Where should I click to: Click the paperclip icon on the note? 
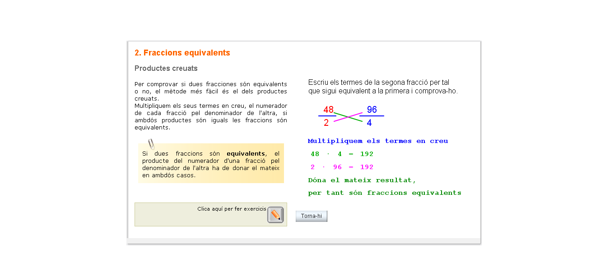click(151, 144)
